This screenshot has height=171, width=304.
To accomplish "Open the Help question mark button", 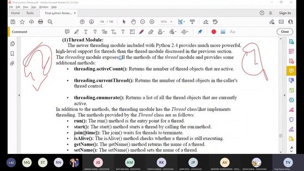I will (262, 13).
